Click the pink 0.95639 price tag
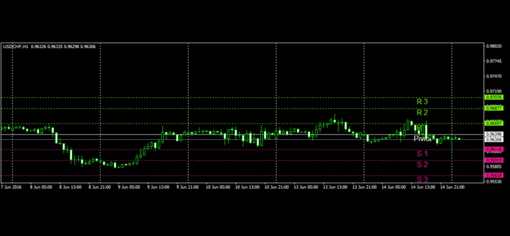Image resolution: width=510 pixels, height=236 pixels. pyautogui.click(x=494, y=175)
